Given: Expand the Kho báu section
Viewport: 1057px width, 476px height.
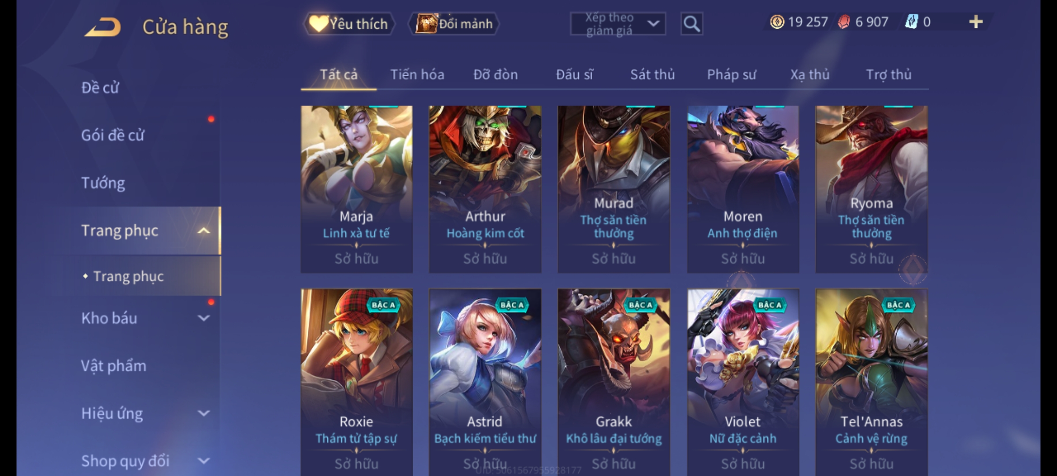Looking at the screenshot, I should coord(203,318).
